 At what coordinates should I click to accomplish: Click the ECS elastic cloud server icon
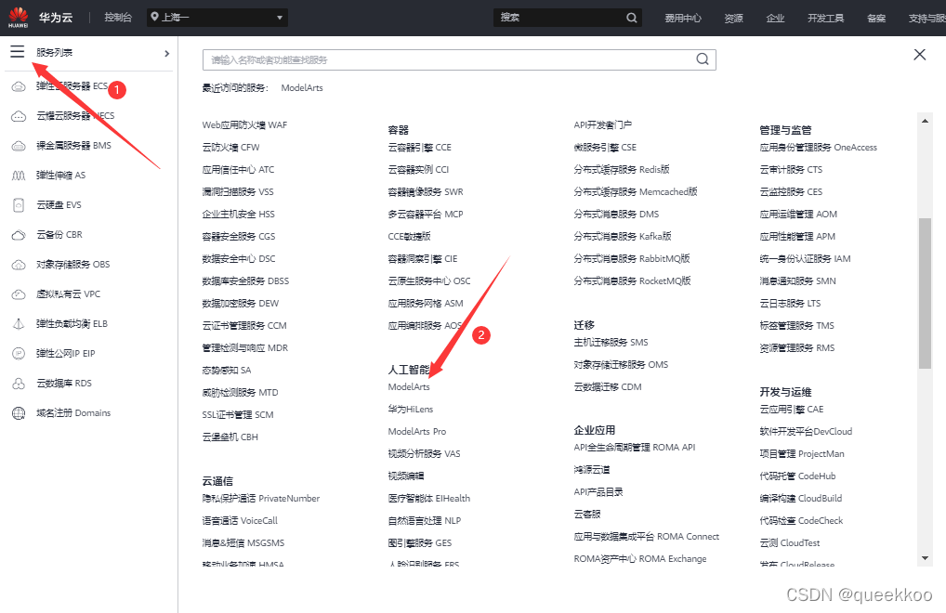[19, 86]
